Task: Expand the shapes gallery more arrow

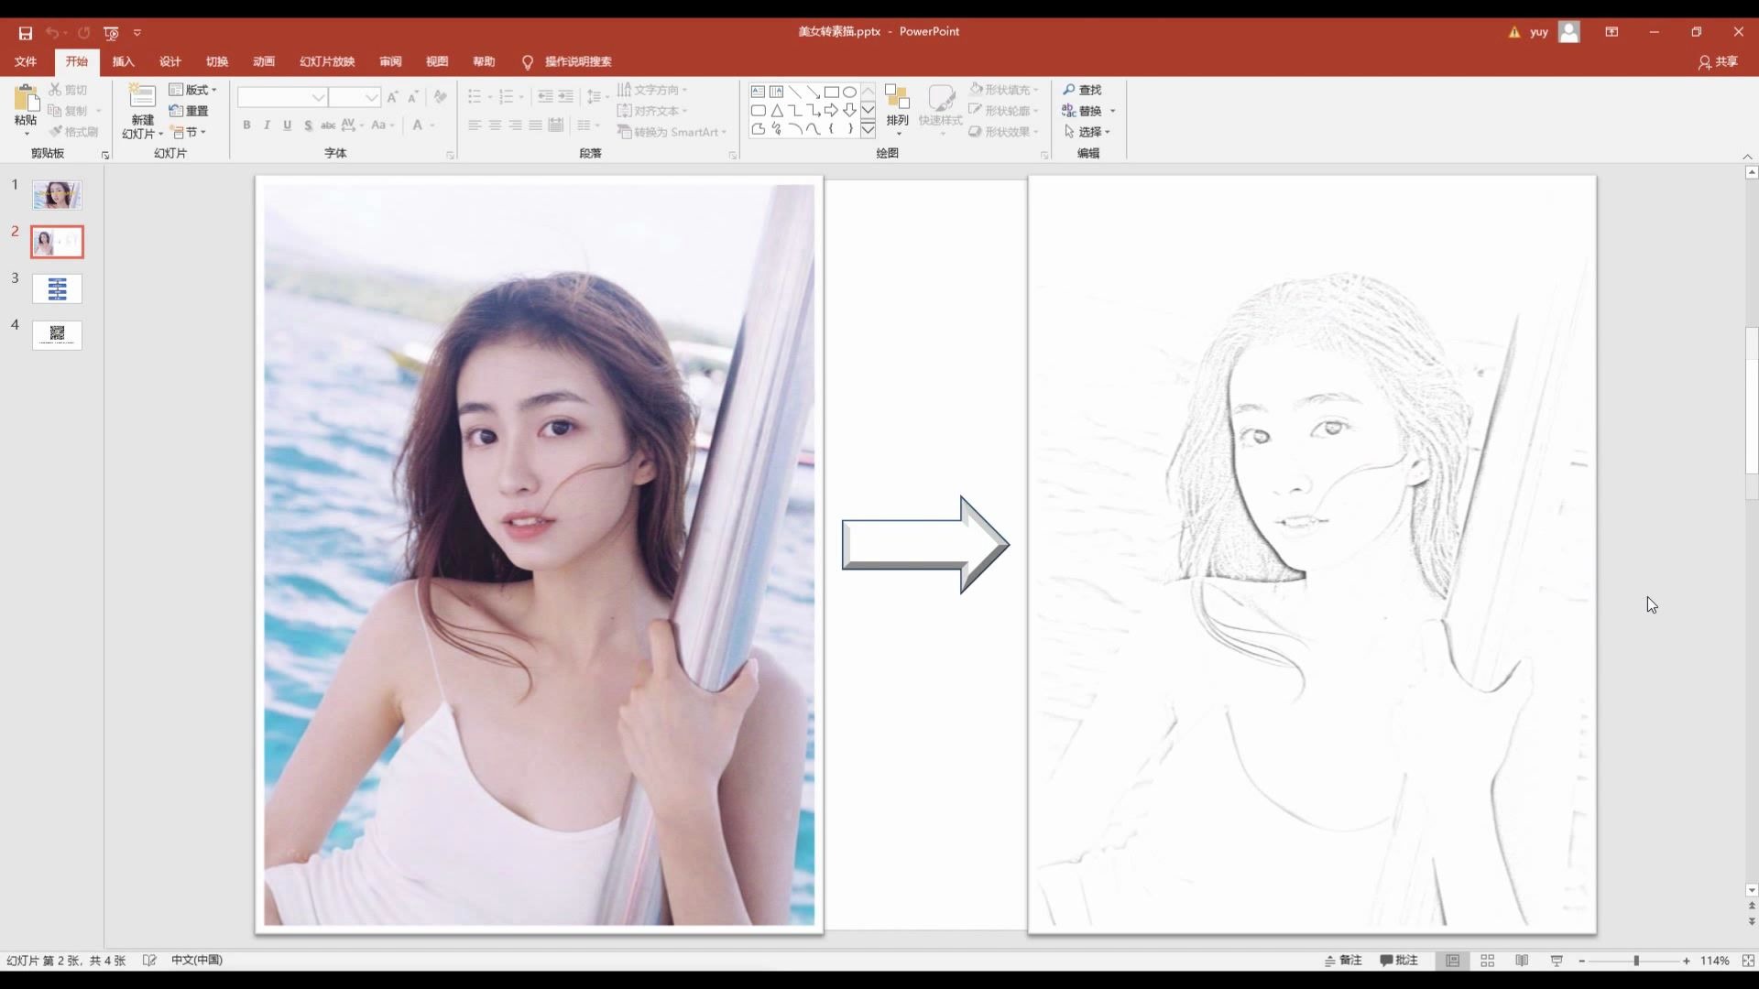Action: 868,130
